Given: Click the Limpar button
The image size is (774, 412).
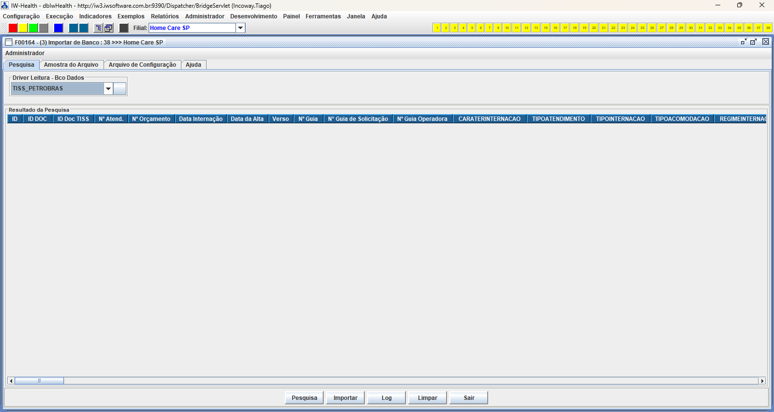Looking at the screenshot, I should click(428, 398).
